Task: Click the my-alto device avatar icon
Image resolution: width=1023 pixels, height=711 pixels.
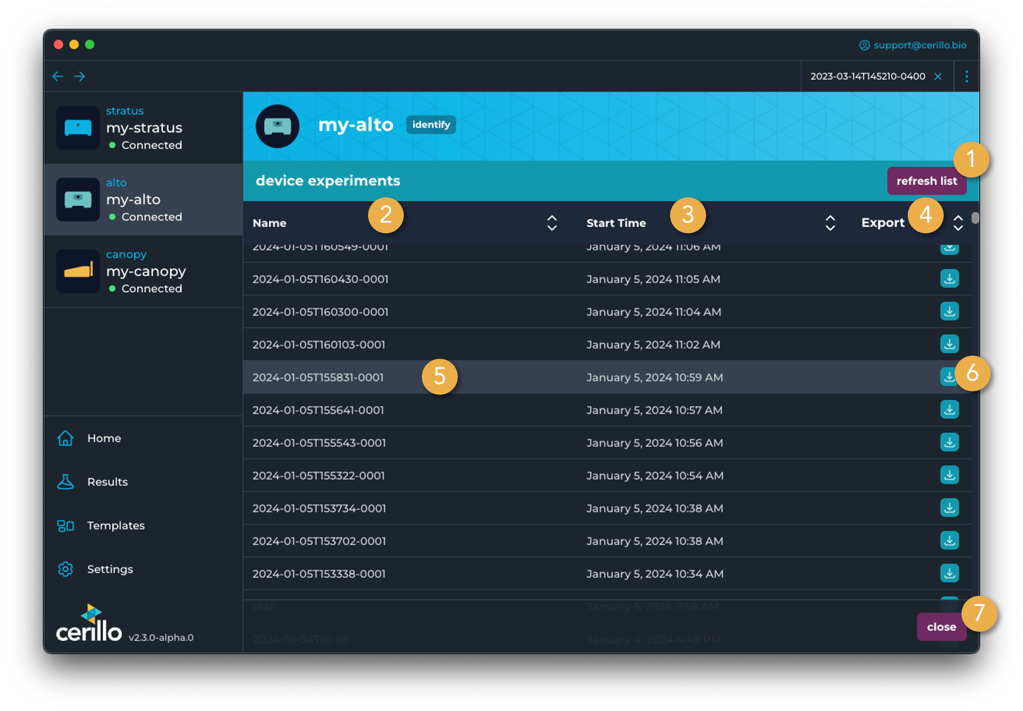Action: (277, 126)
